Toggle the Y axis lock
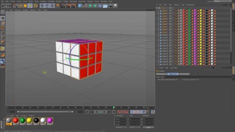This screenshot has height=132, width=235. pos(47,6)
